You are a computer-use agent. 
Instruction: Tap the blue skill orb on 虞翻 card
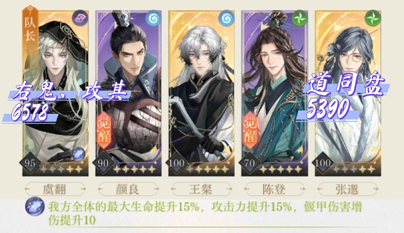coord(78,154)
